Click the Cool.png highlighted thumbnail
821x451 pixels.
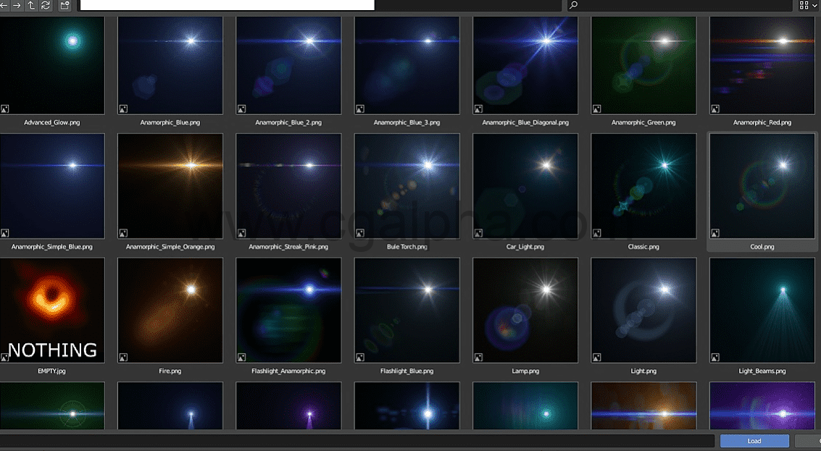point(762,186)
